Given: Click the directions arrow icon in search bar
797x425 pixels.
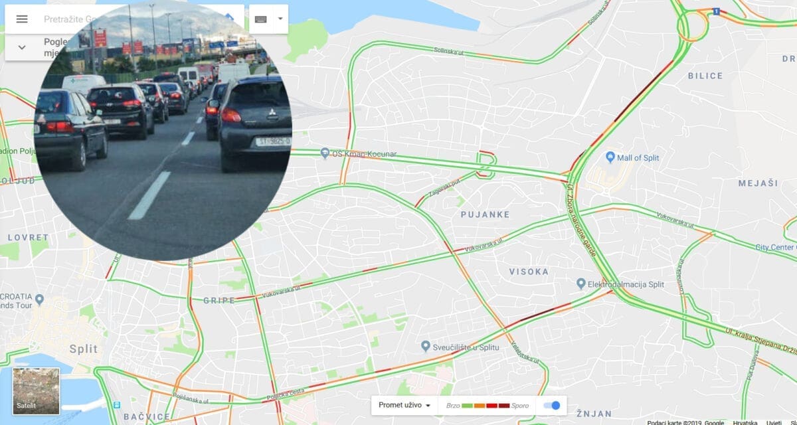Looking at the screenshot, I should [x=229, y=18].
